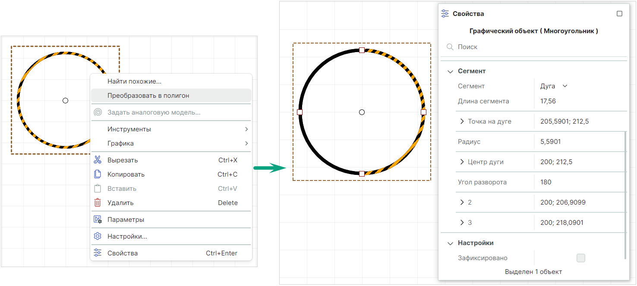Click the gear icon for Настройки
The height and width of the screenshot is (286, 637).
point(98,236)
